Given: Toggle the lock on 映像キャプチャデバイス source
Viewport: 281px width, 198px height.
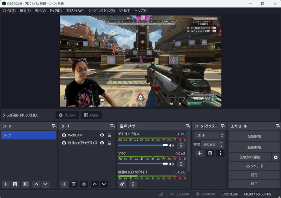Looking at the screenshot, I should pyautogui.click(x=109, y=143).
